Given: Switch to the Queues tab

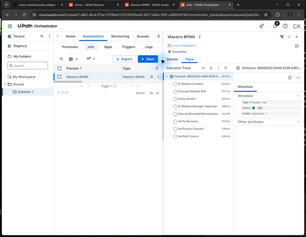Looking at the screenshot, I should point(143,36).
